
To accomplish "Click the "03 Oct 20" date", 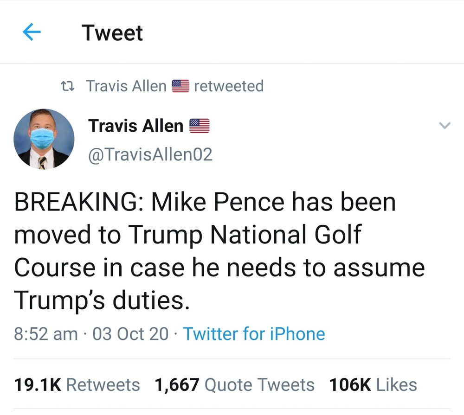I will pos(130,334).
